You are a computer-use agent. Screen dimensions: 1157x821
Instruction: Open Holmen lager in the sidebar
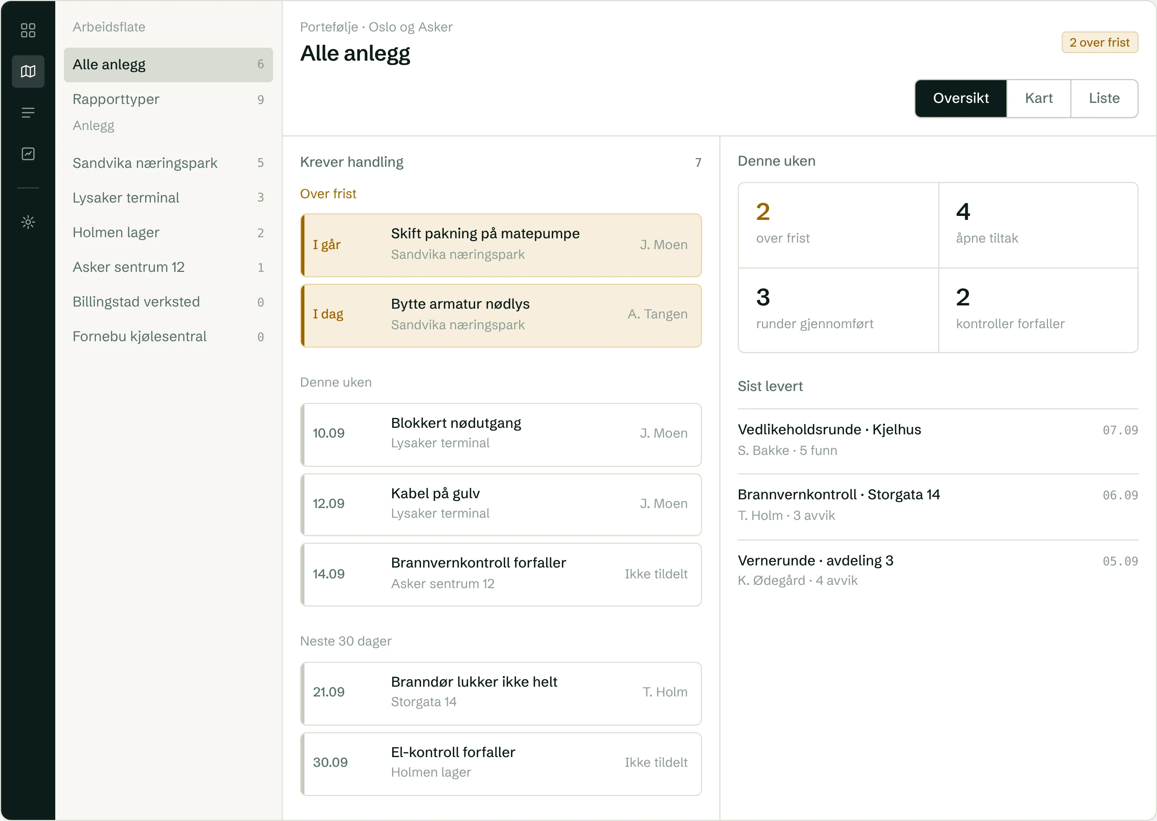coord(168,233)
